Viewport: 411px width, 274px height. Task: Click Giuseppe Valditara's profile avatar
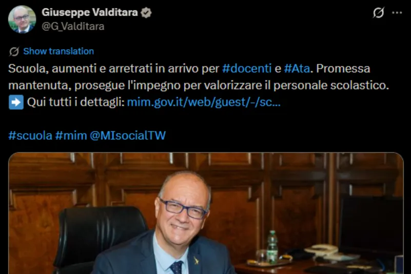22,19
